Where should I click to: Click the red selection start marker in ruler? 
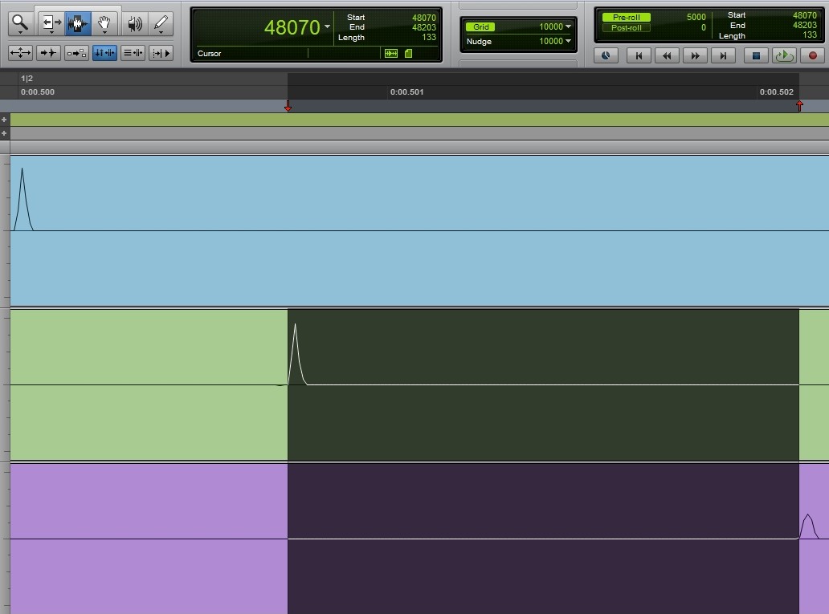(x=288, y=107)
